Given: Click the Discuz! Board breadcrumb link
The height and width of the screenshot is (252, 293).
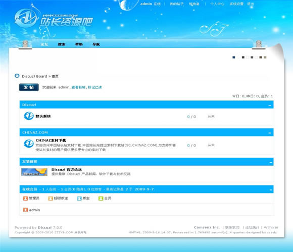Looking at the screenshot, I should click(34, 76).
